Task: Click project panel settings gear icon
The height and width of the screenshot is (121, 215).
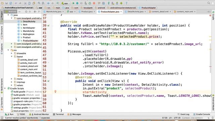Action: [35, 12]
